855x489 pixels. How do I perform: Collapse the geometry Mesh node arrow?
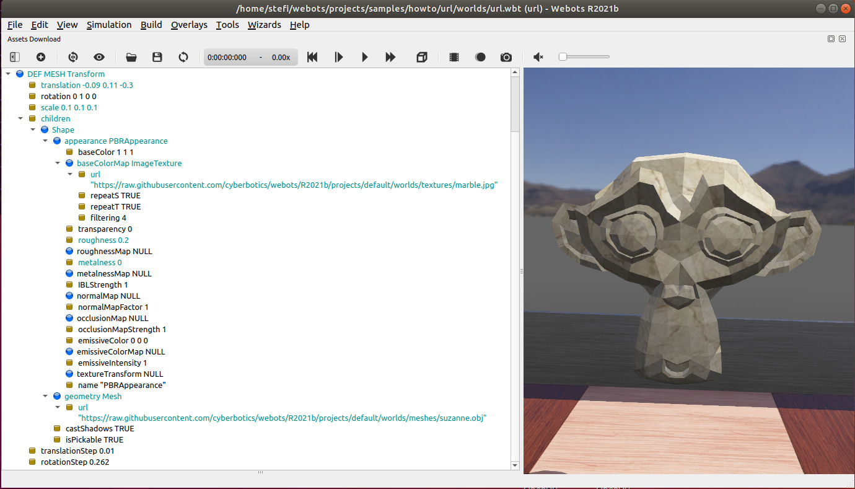point(45,396)
